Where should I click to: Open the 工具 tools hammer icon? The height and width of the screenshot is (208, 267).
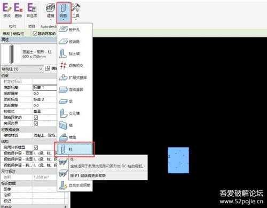pyautogui.click(x=76, y=11)
